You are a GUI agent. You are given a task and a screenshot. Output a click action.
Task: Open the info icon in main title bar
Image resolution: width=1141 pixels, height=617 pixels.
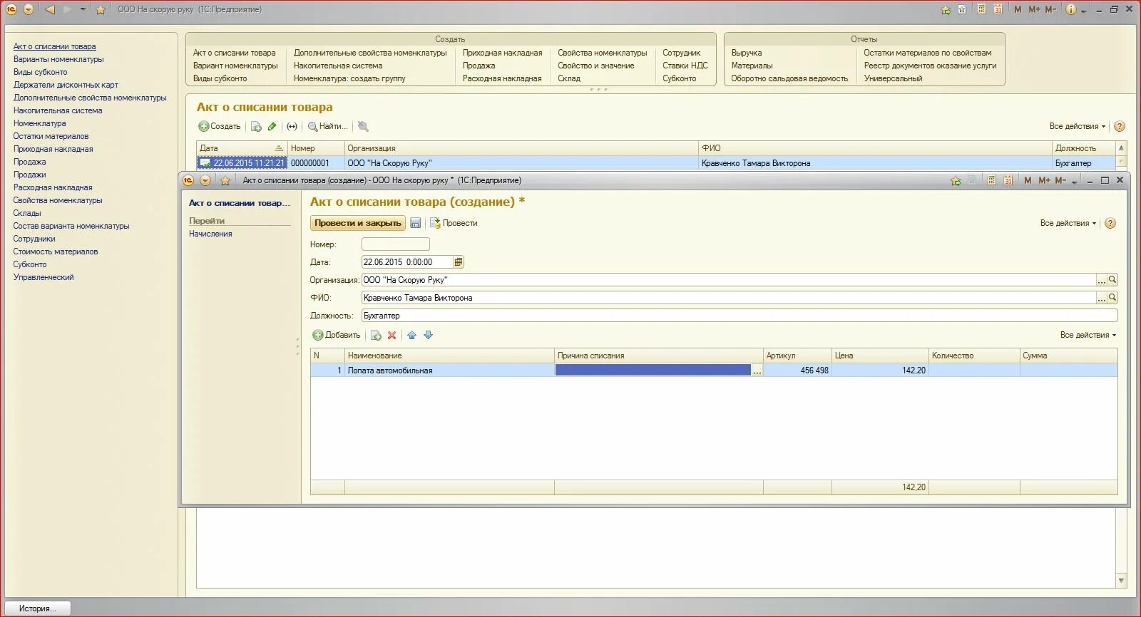(x=1071, y=9)
